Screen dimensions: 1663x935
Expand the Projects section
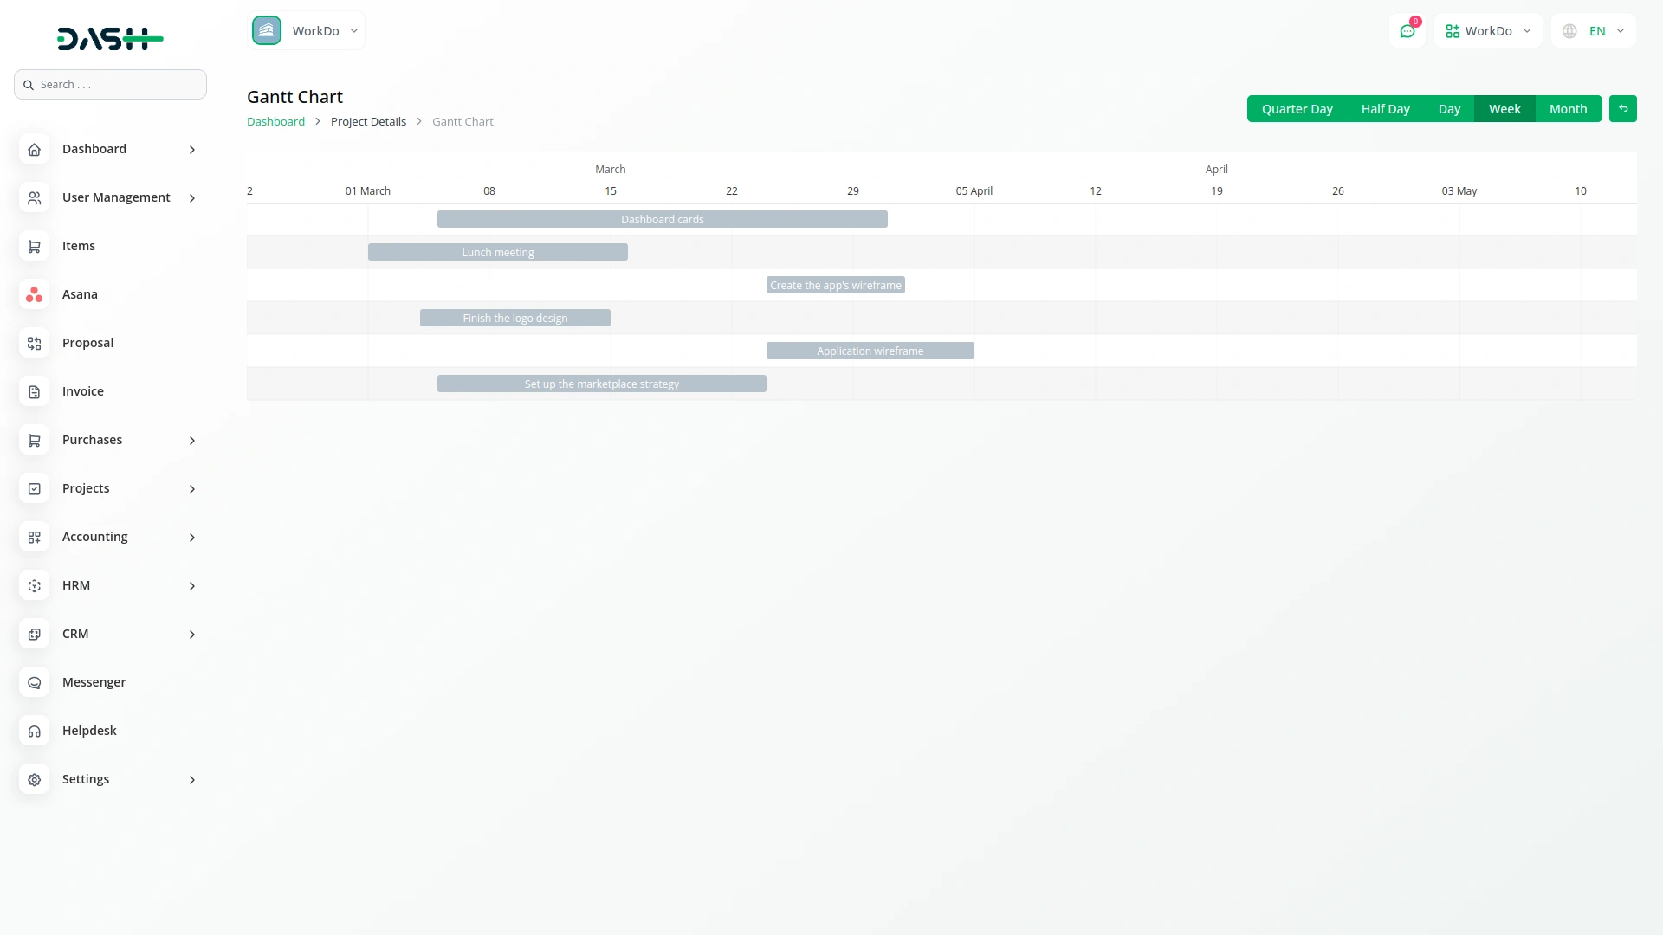point(191,489)
